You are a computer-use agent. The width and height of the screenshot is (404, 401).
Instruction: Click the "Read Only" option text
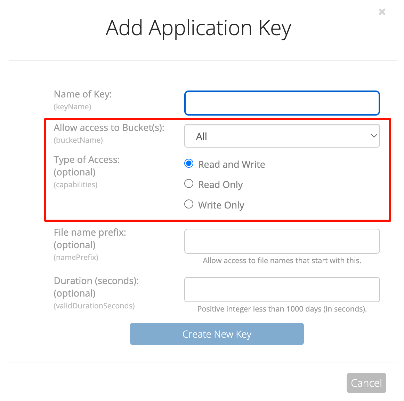220,184
